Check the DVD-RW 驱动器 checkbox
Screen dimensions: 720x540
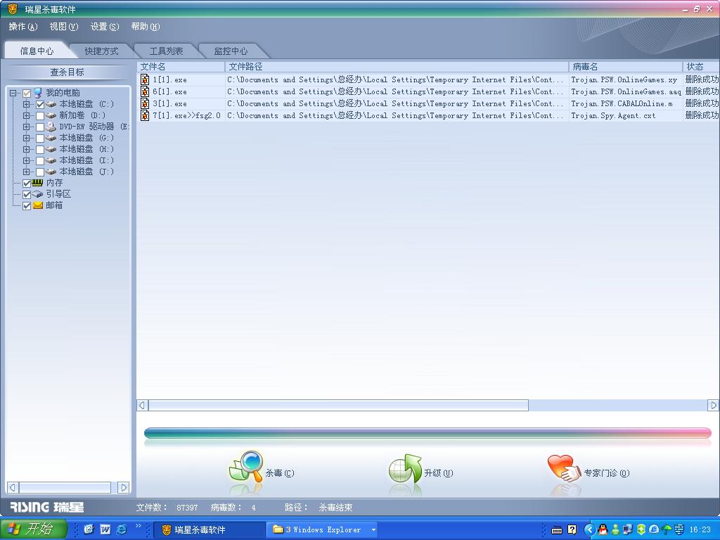40,127
